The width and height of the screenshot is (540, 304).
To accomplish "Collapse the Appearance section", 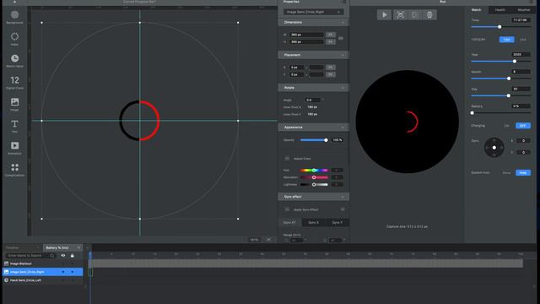I will [x=343, y=128].
